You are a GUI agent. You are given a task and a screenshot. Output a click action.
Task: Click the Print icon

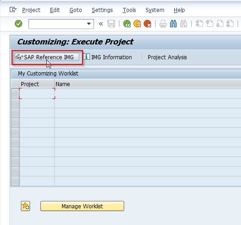coord(163,24)
